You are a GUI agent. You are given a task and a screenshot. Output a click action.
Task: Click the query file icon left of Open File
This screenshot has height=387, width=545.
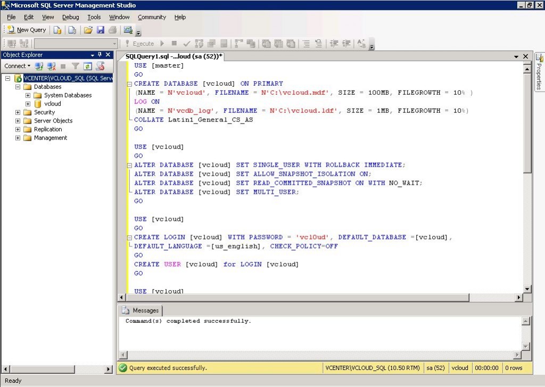click(72, 30)
